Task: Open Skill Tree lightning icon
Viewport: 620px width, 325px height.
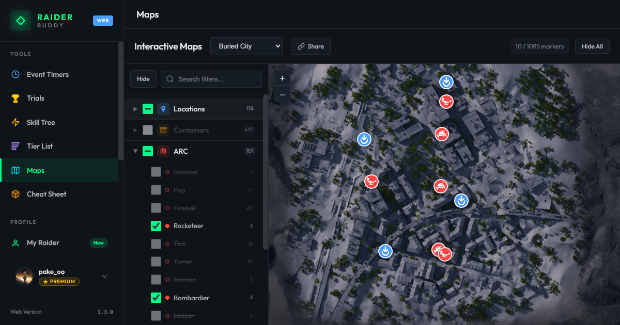Action: click(16, 122)
